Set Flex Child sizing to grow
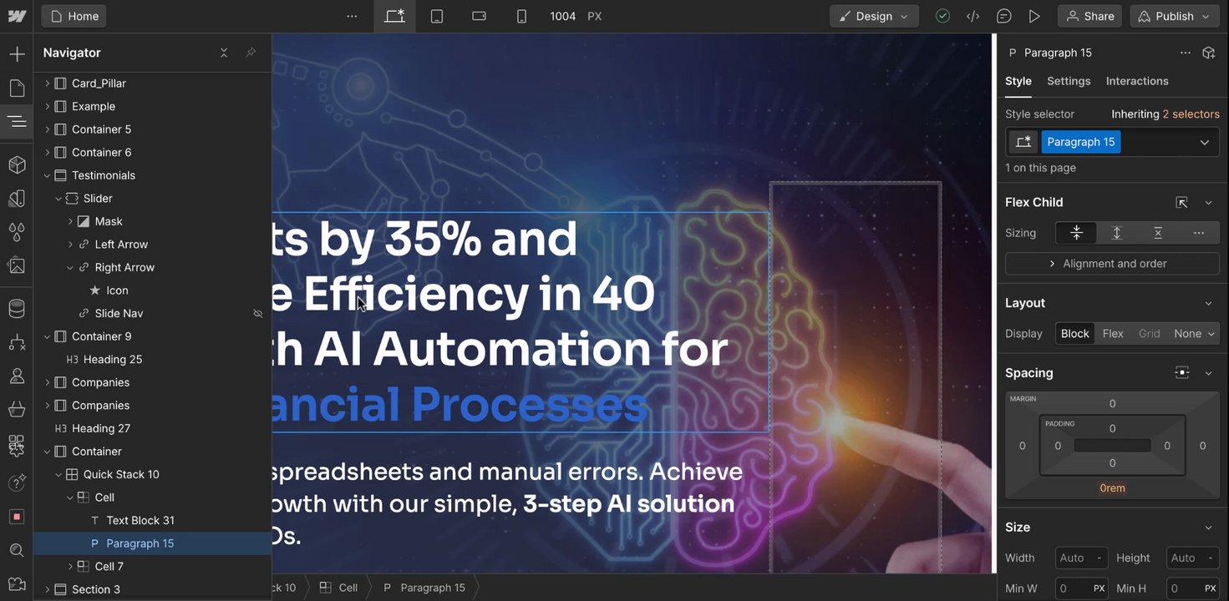 tap(1117, 233)
